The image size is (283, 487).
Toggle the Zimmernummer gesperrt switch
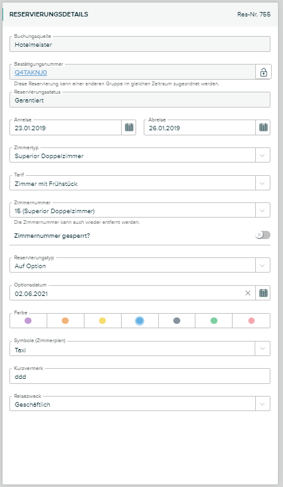263,235
